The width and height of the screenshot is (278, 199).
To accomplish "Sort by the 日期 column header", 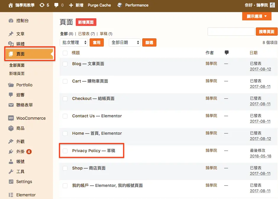I will 253,53.
